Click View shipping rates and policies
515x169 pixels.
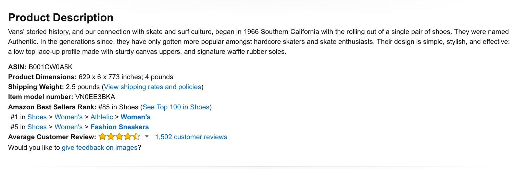[x=152, y=87]
